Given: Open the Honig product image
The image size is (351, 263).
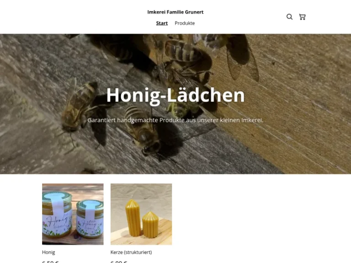Looking at the screenshot, I should [x=73, y=214].
